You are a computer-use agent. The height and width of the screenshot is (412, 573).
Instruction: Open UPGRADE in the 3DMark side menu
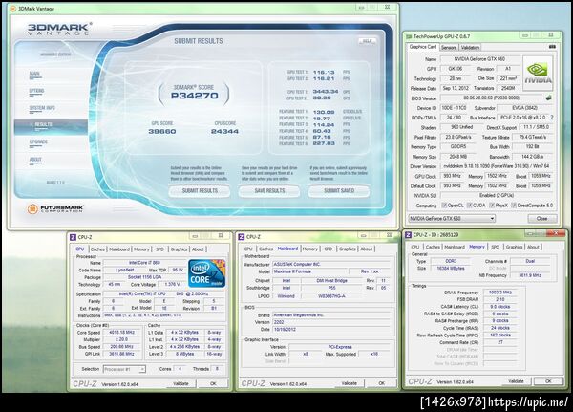point(38,142)
